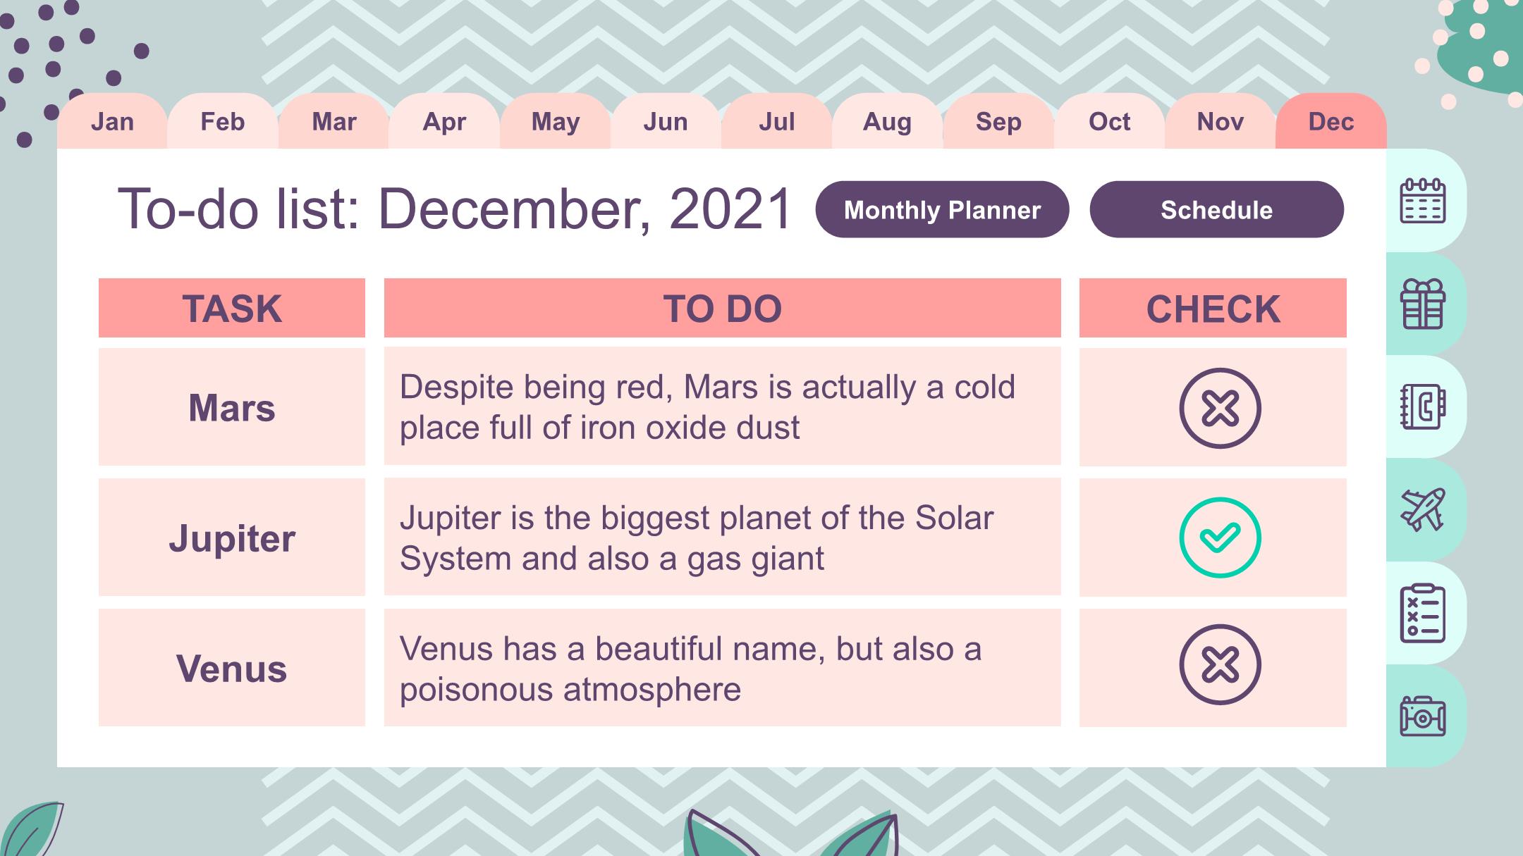Toggle the X mark for Mars
Viewport: 1523px width, 856px height.
(x=1220, y=408)
